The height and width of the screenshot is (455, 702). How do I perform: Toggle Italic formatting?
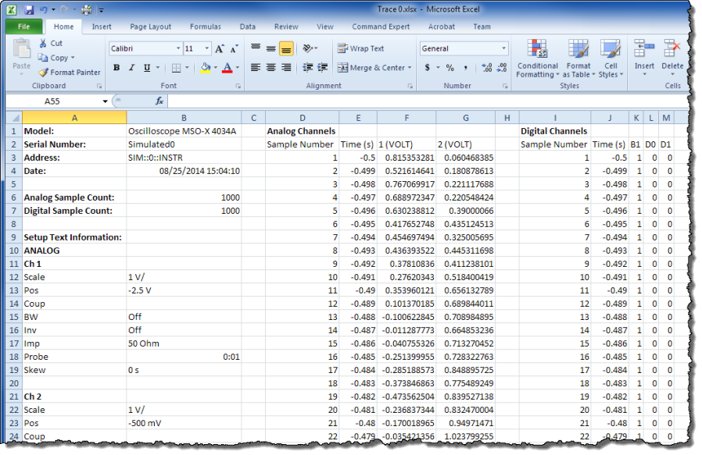coord(131,67)
